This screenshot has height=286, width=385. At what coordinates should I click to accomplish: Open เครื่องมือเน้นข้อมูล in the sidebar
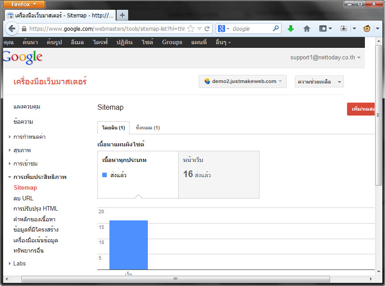pos(36,240)
